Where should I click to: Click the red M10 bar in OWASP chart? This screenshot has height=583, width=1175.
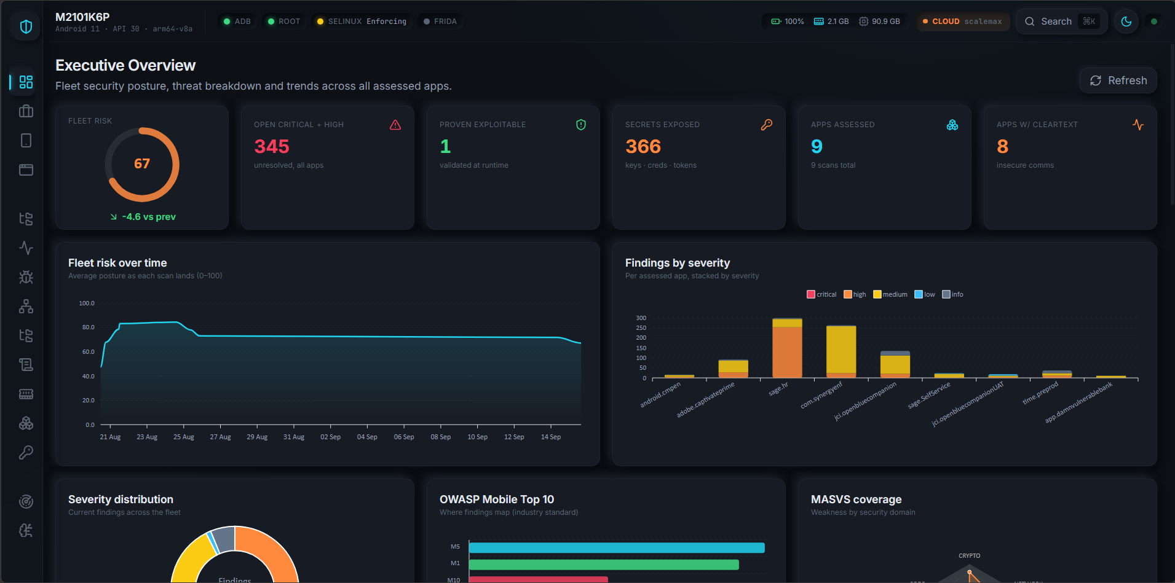point(539,579)
